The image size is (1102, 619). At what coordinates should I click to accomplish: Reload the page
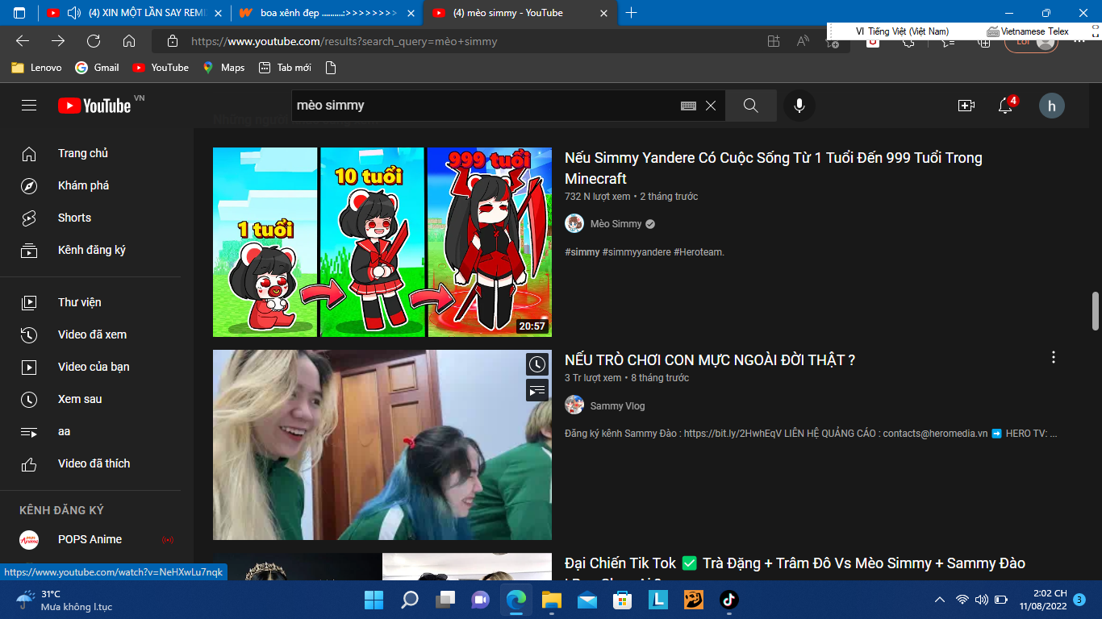(x=94, y=41)
